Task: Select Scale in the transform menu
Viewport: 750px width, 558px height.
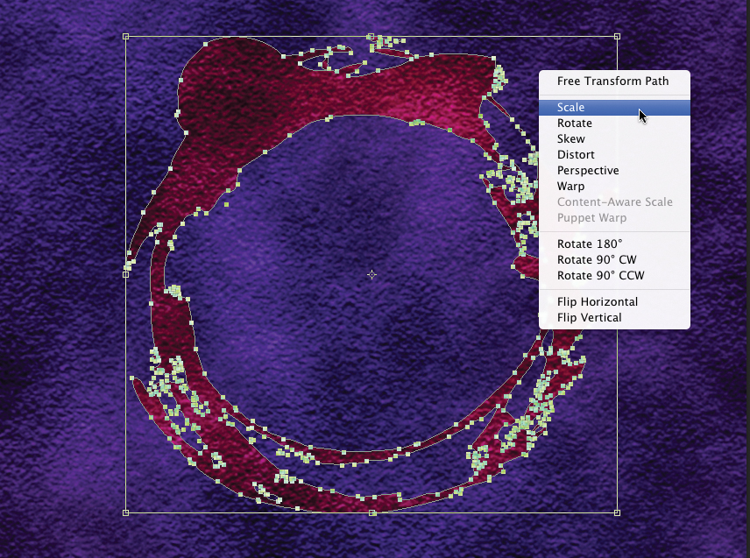Action: (570, 108)
